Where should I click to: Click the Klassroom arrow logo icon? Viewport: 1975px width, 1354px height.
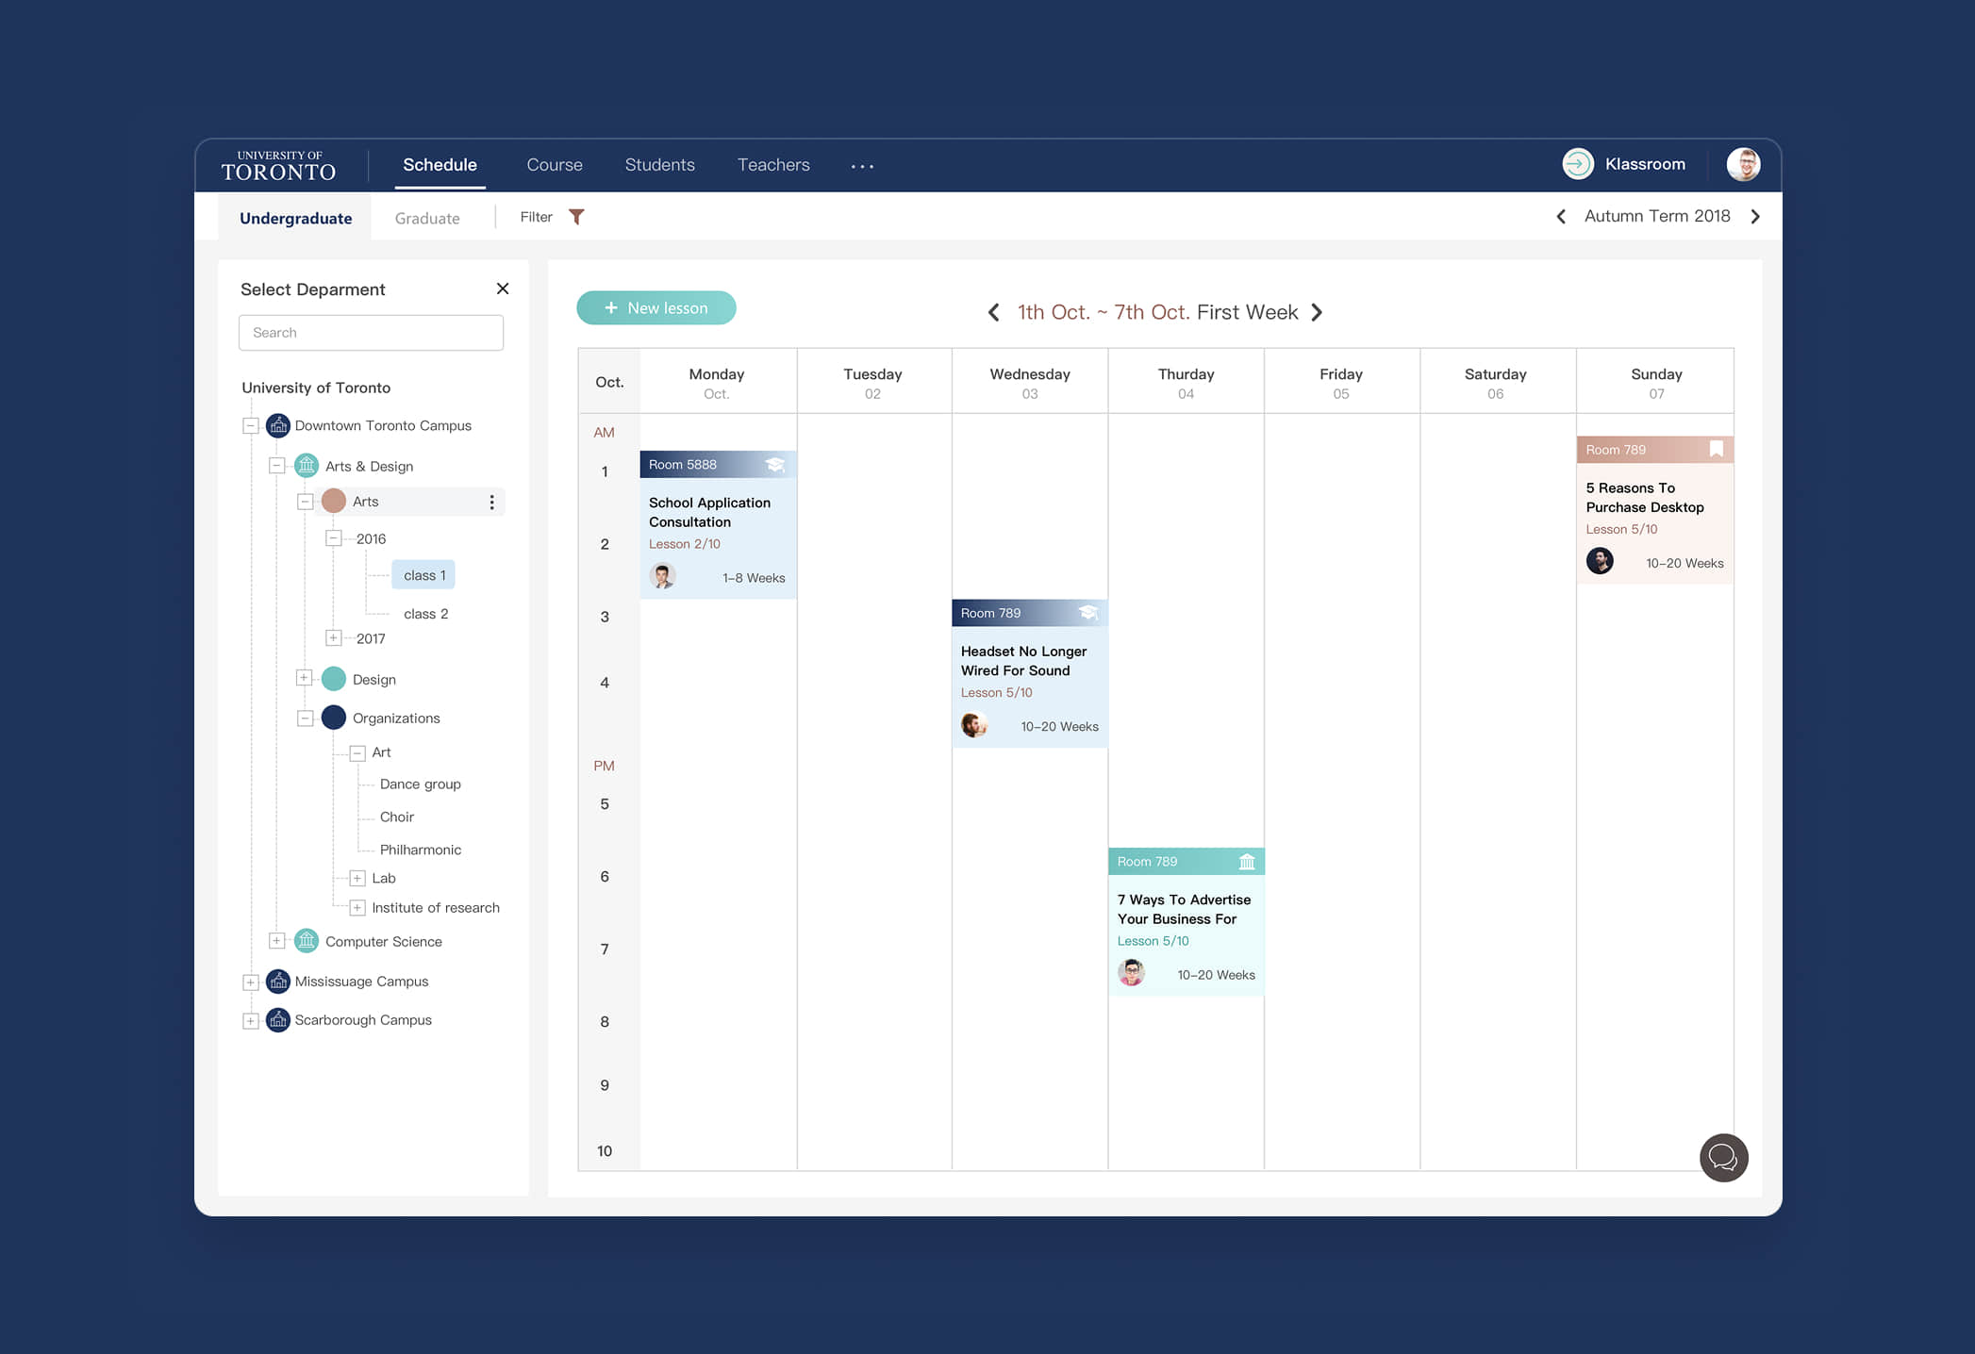[x=1577, y=164]
